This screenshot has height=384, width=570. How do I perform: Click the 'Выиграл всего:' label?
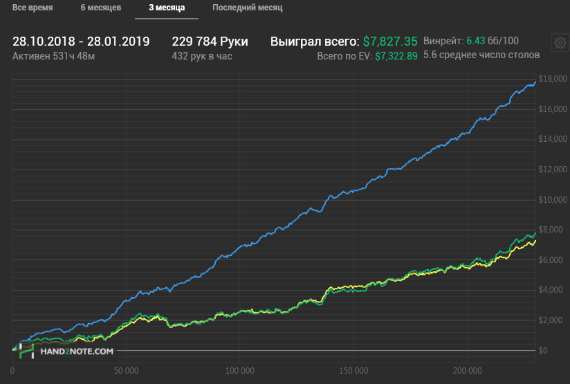click(x=315, y=42)
